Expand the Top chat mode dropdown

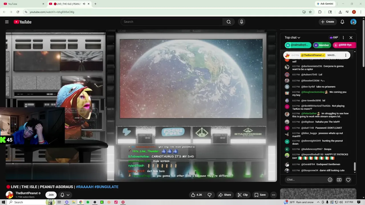coord(292,38)
